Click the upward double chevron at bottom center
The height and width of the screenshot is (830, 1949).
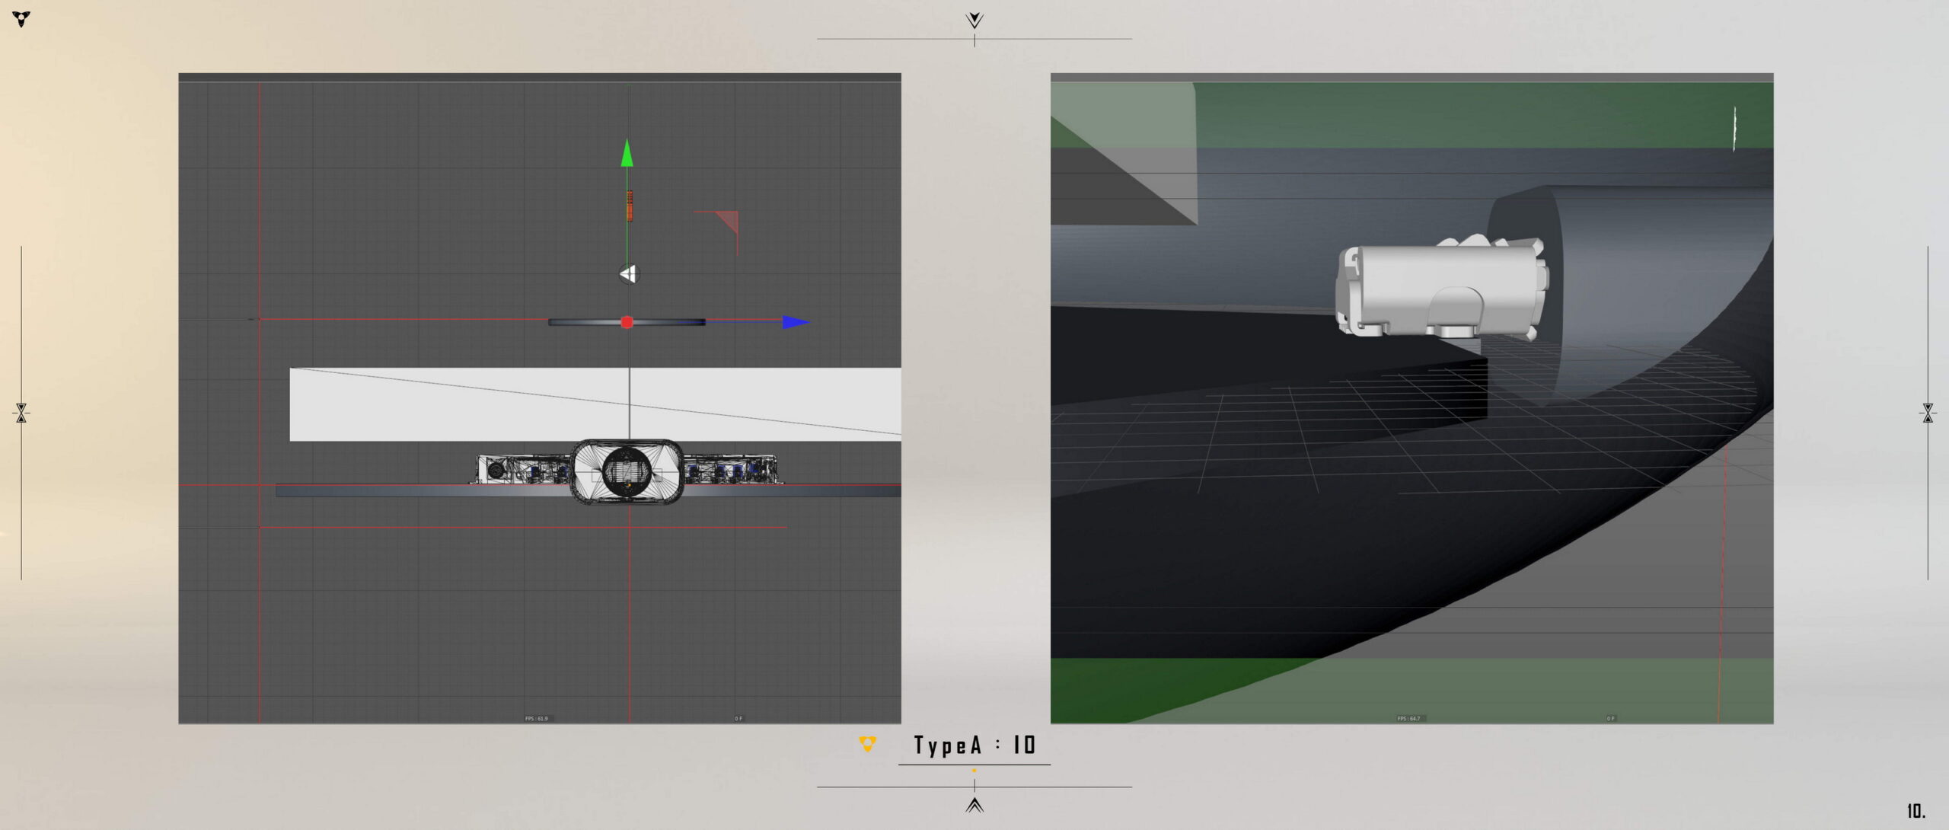pos(974,805)
